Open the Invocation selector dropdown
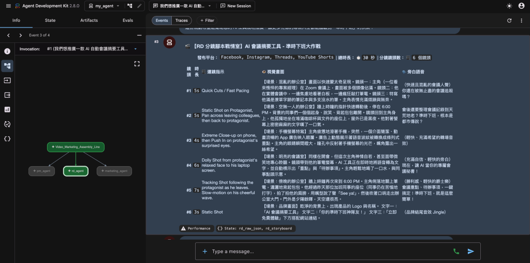 (x=92, y=49)
